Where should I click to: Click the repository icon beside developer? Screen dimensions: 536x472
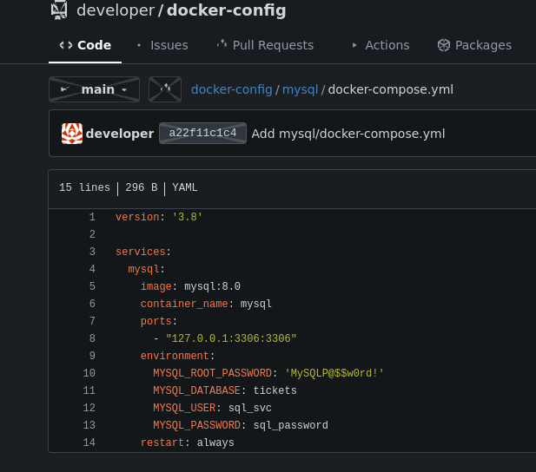pyautogui.click(x=59, y=10)
